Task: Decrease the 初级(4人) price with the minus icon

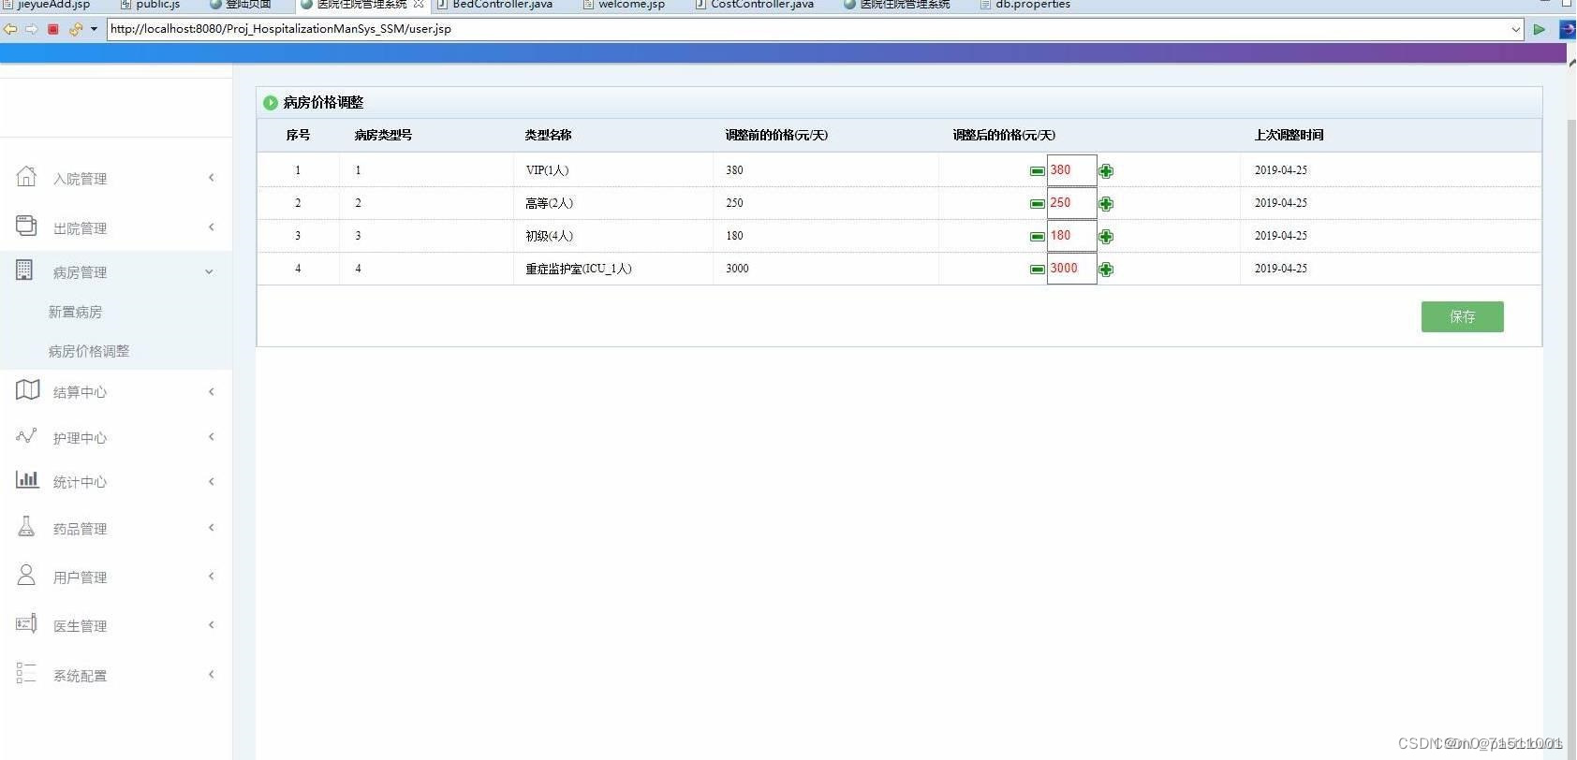Action: click(x=1037, y=237)
